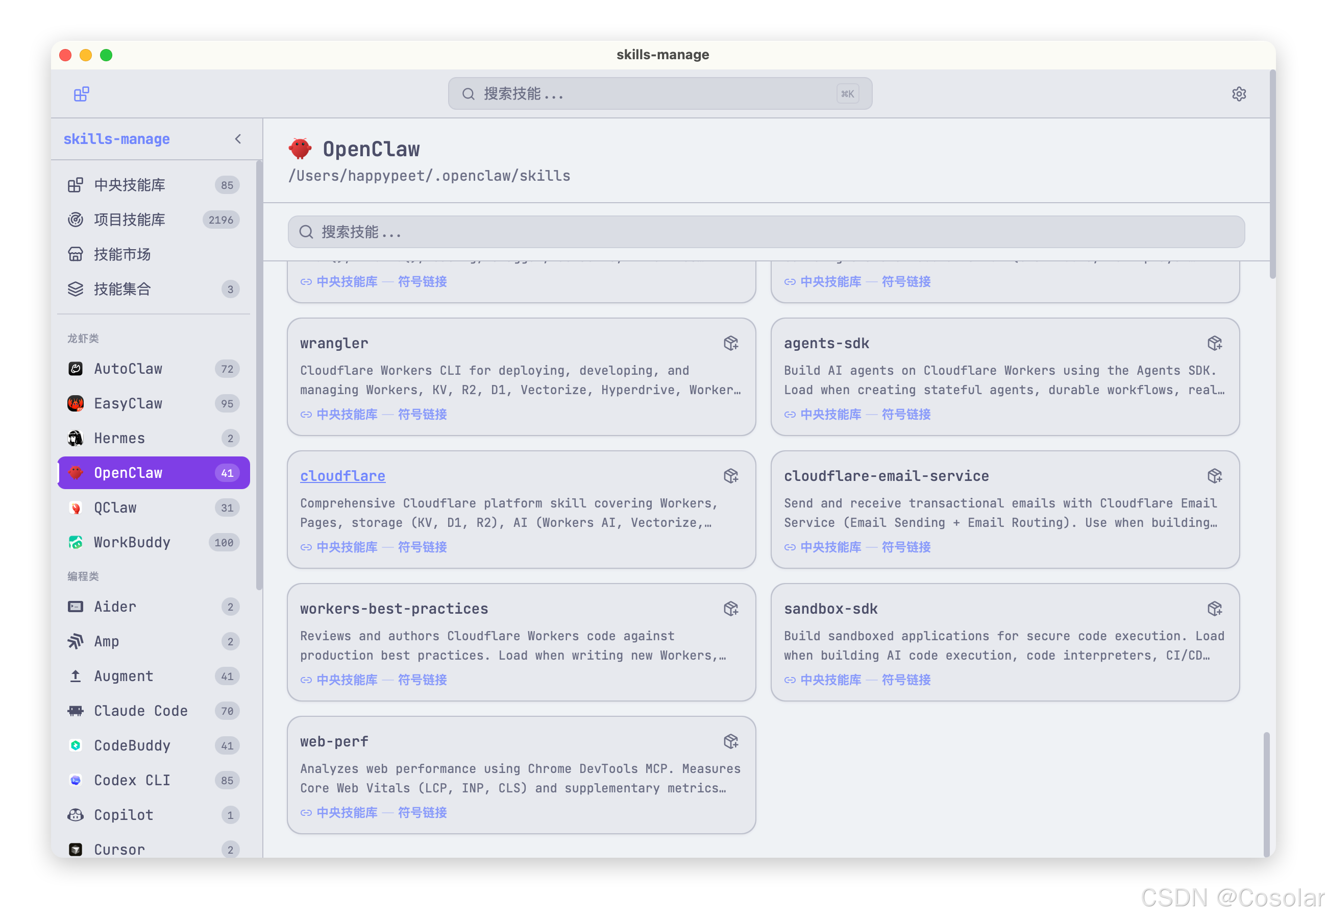
Task: Select Claude Code in the sidebar
Action: tap(154, 711)
